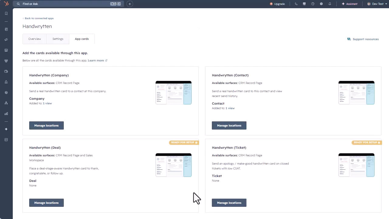Open the Content sidebar icon
This screenshot has height=219, width=389.
[6, 50]
